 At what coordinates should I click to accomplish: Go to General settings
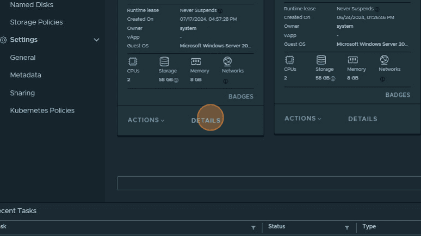click(23, 58)
